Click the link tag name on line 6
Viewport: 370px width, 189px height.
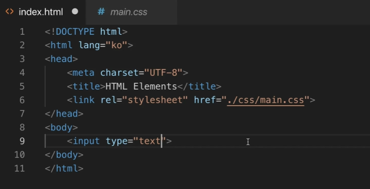(x=84, y=100)
